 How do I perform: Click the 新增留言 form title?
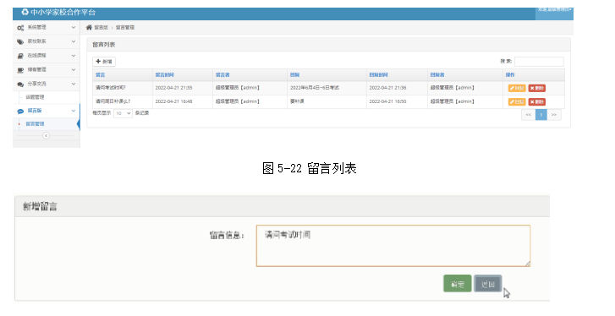pyautogui.click(x=40, y=206)
